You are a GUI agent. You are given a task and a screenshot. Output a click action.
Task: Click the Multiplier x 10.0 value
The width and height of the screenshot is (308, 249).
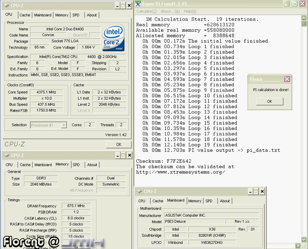pos(47,98)
